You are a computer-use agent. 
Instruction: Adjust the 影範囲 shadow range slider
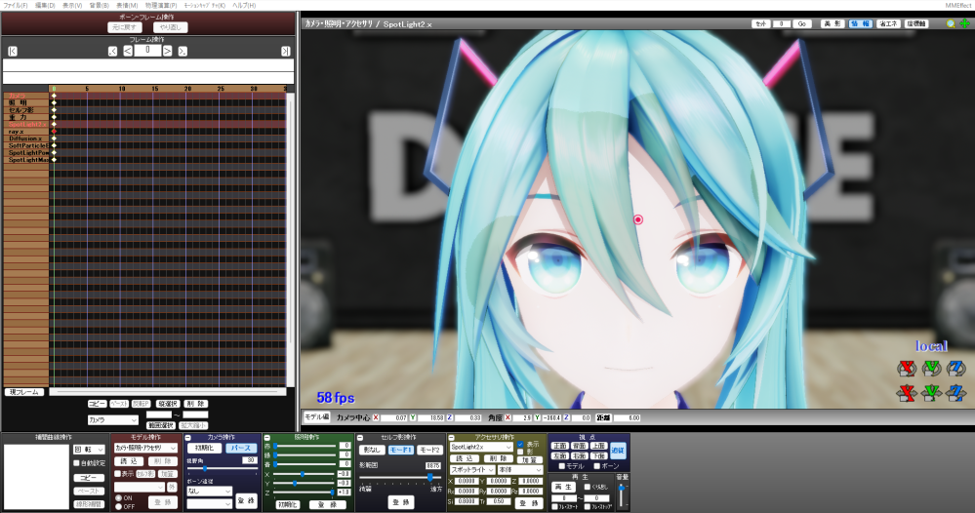[x=400, y=477]
